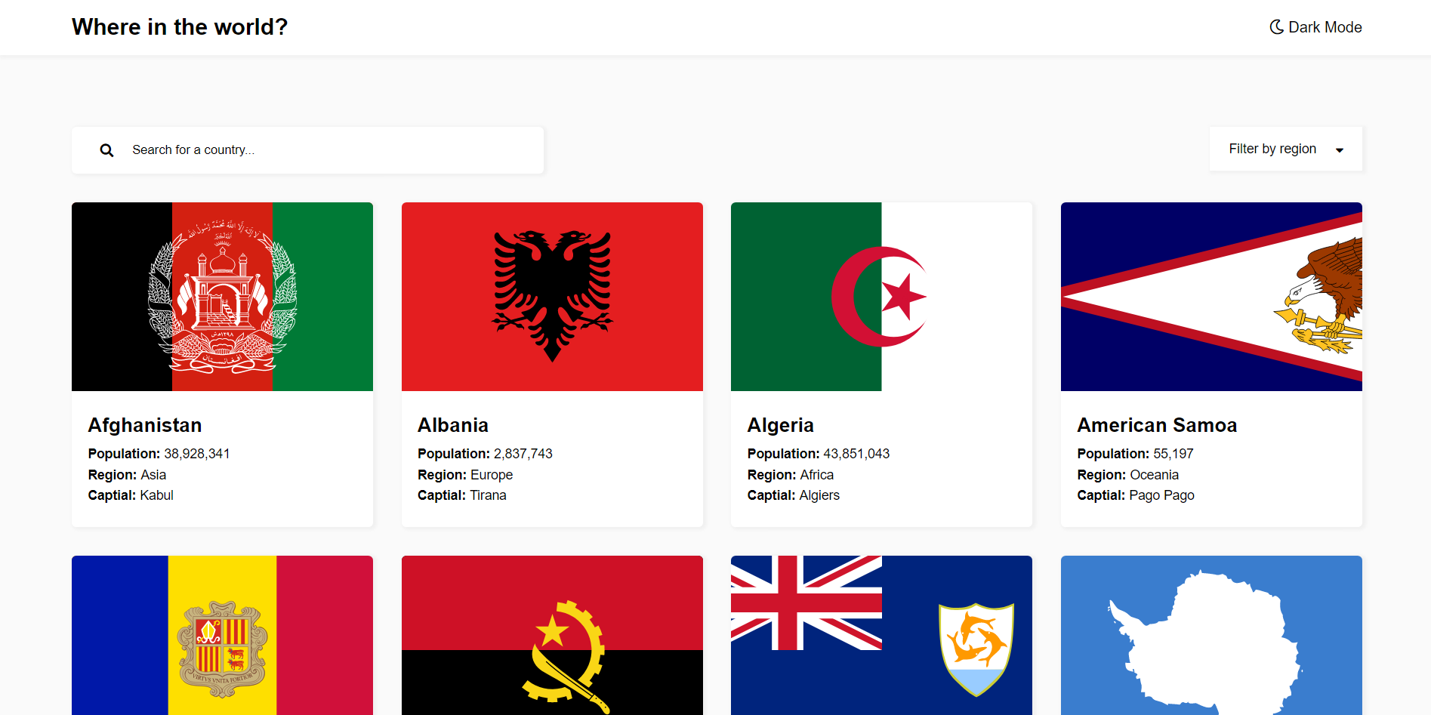
Task: Click the magnifying glass search icon
Action: tap(106, 149)
